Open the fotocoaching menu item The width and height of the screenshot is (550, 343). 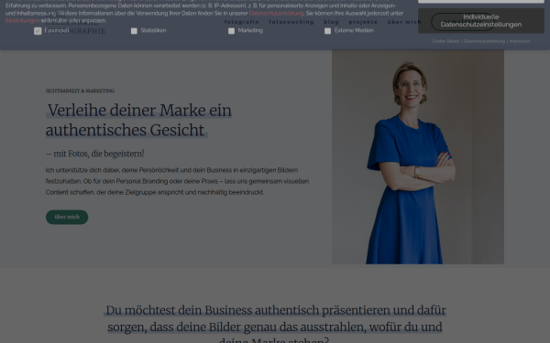[x=291, y=22]
